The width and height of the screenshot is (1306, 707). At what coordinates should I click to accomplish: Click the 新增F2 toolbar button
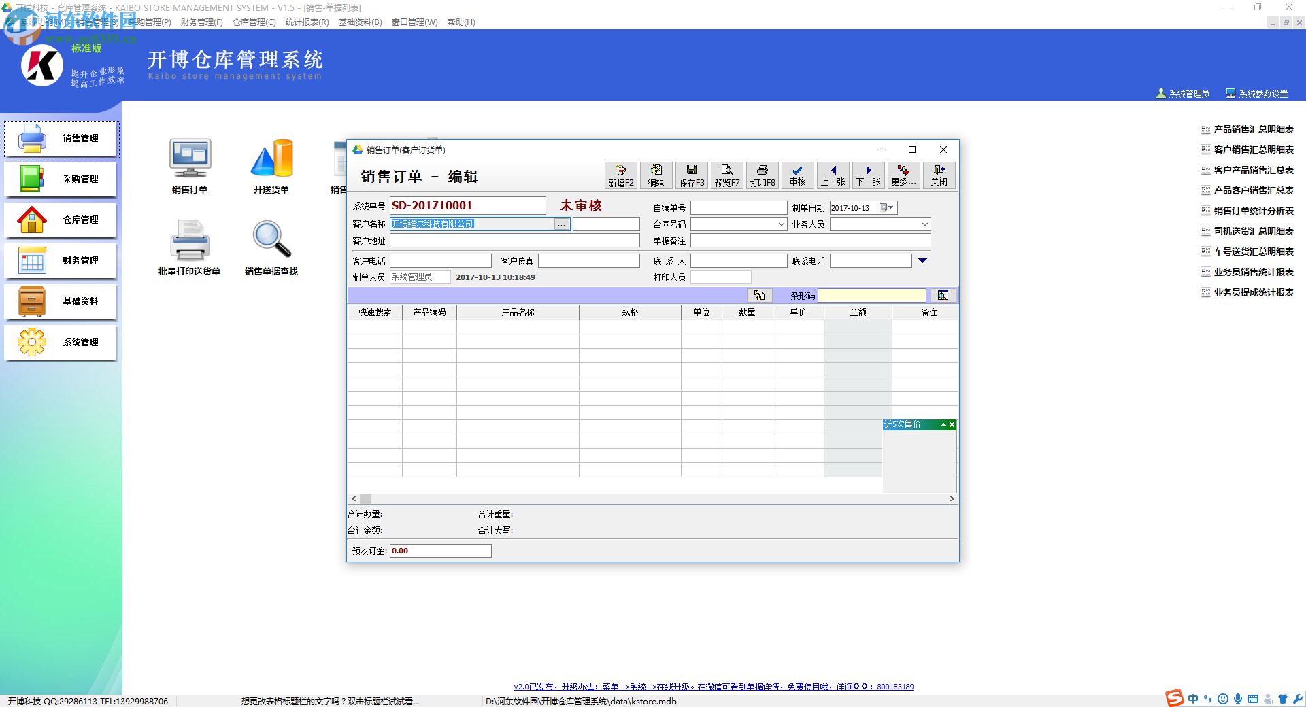point(621,175)
